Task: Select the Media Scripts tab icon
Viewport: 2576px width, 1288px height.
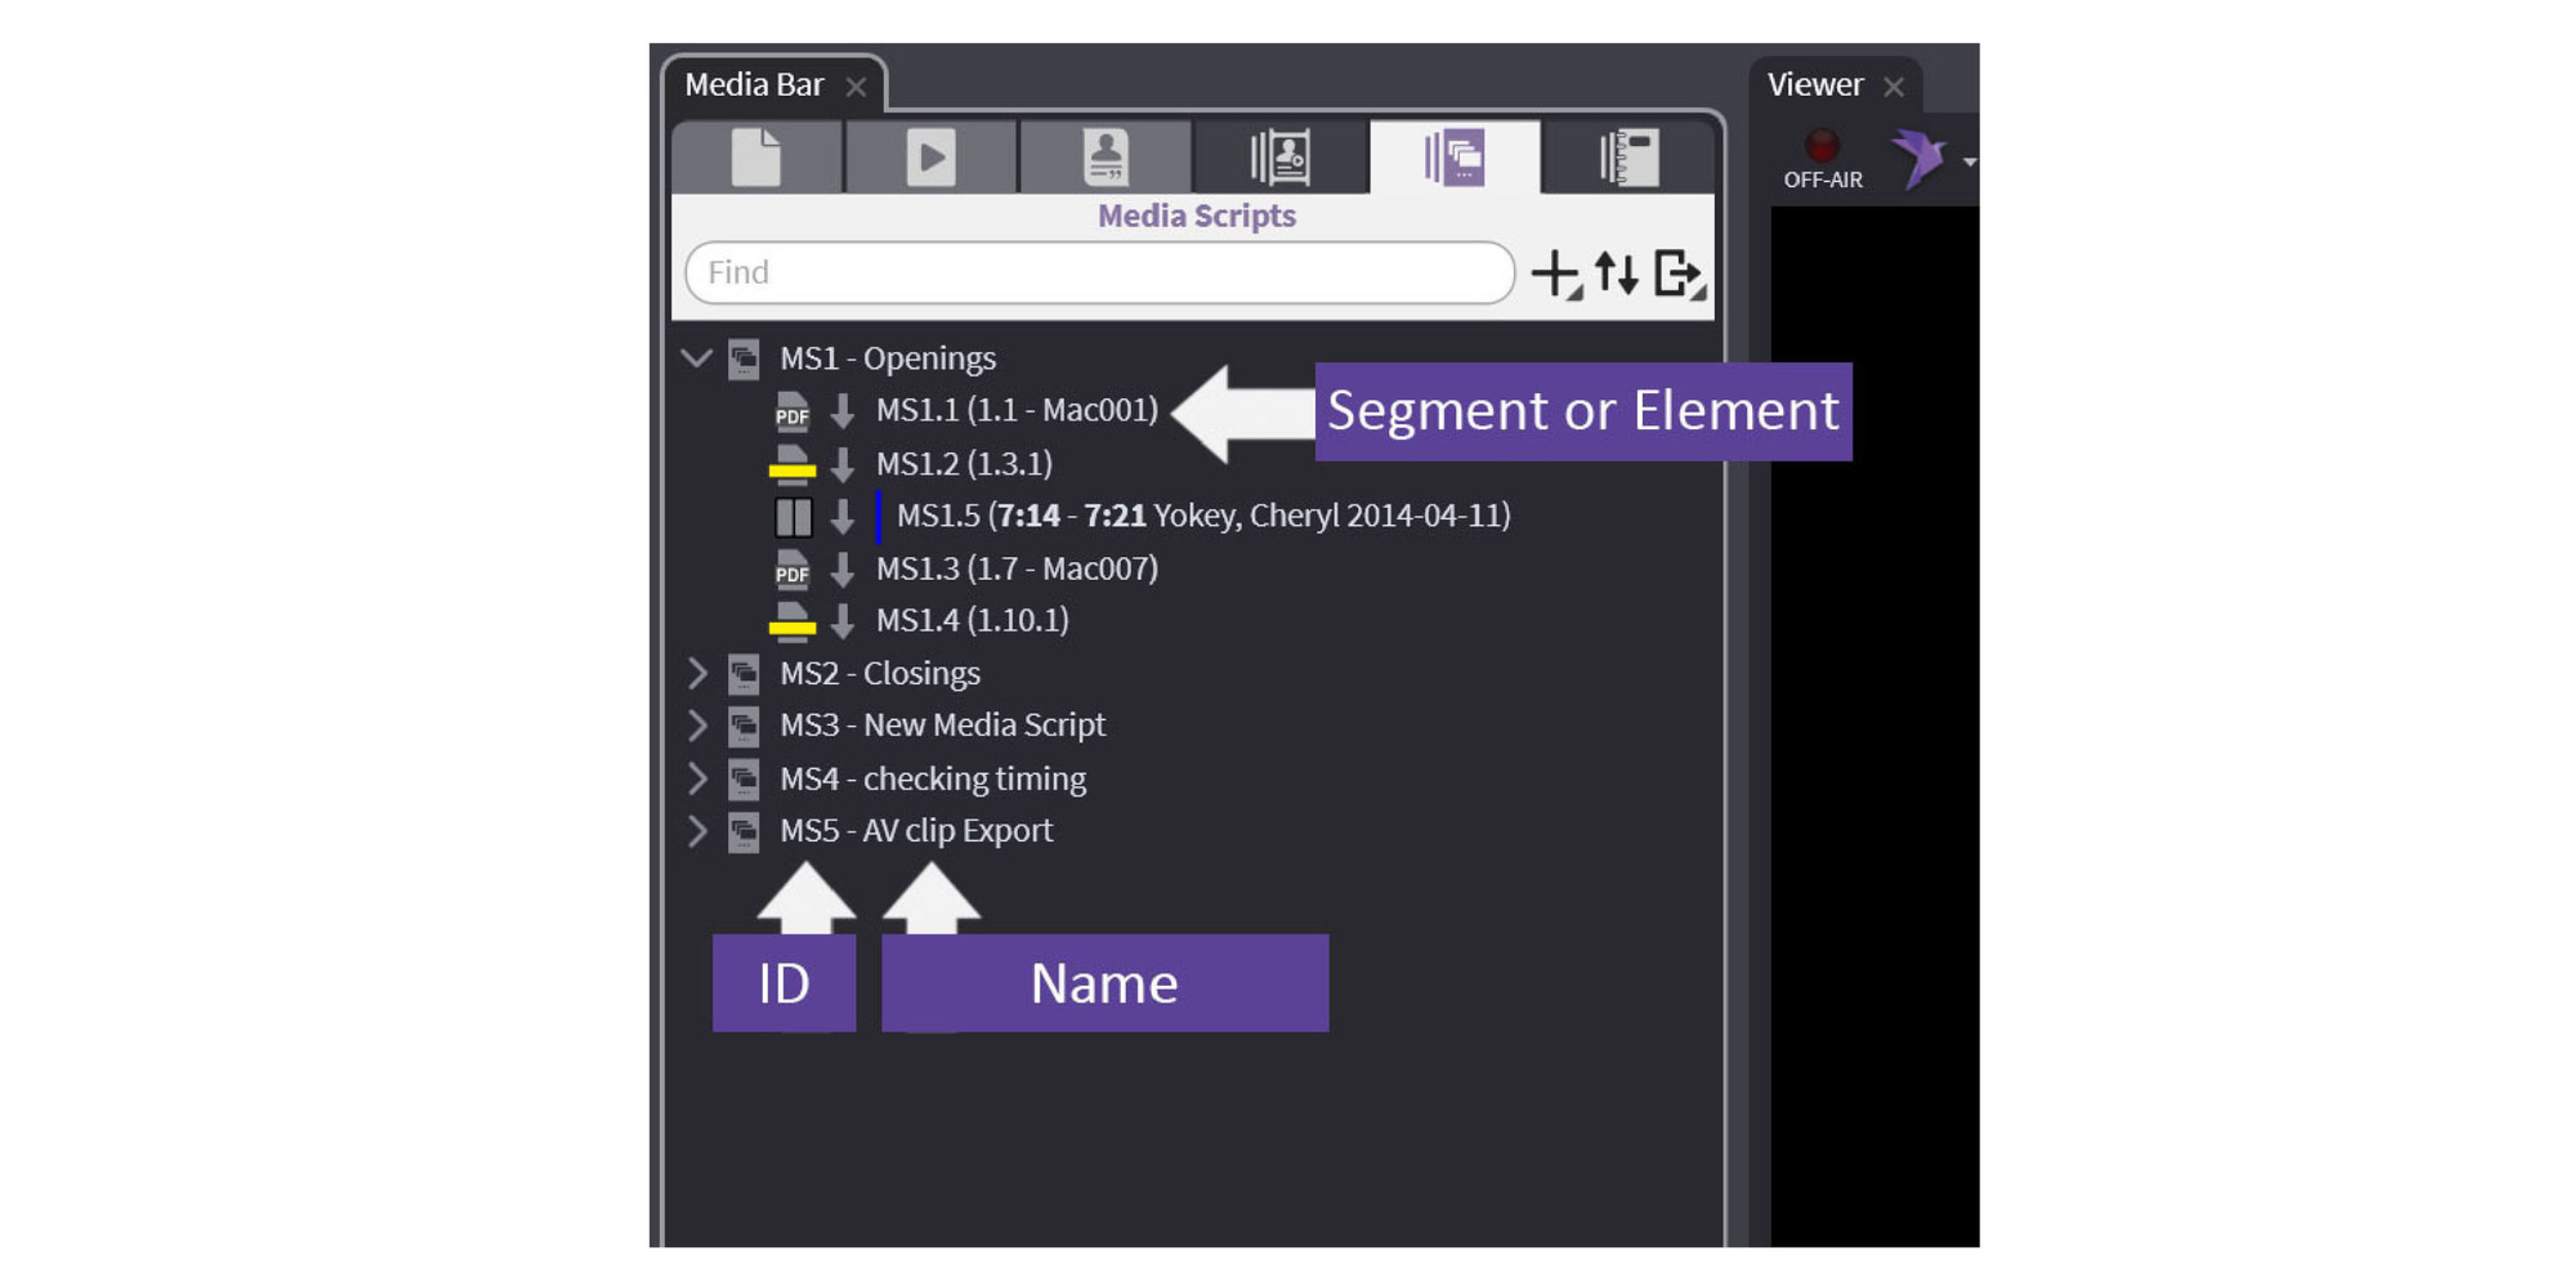Action: [1455, 157]
